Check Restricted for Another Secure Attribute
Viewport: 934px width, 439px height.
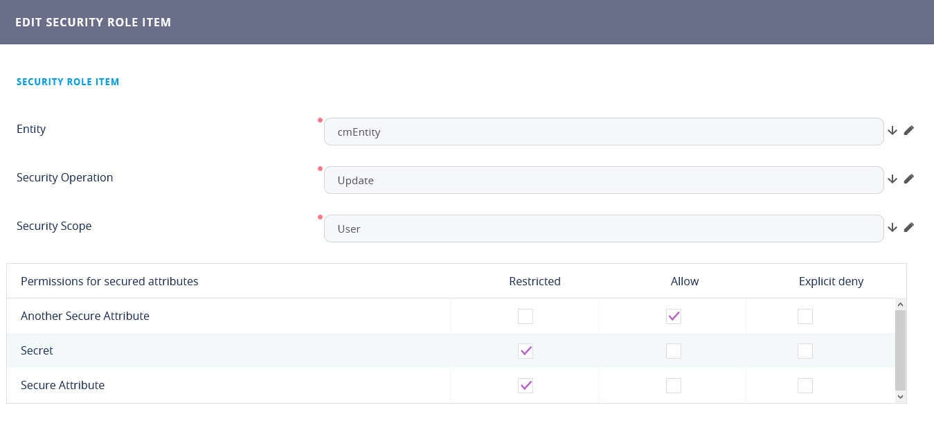[526, 316]
